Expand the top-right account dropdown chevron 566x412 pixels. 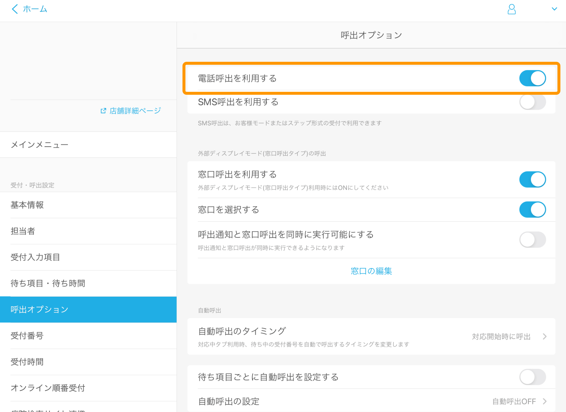(x=554, y=9)
